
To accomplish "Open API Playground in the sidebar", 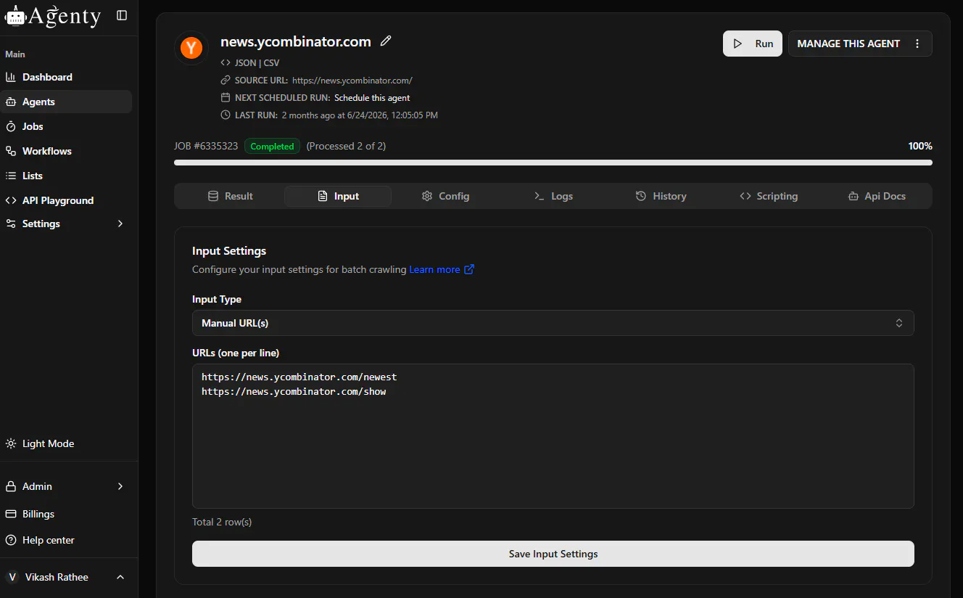I will point(66,200).
